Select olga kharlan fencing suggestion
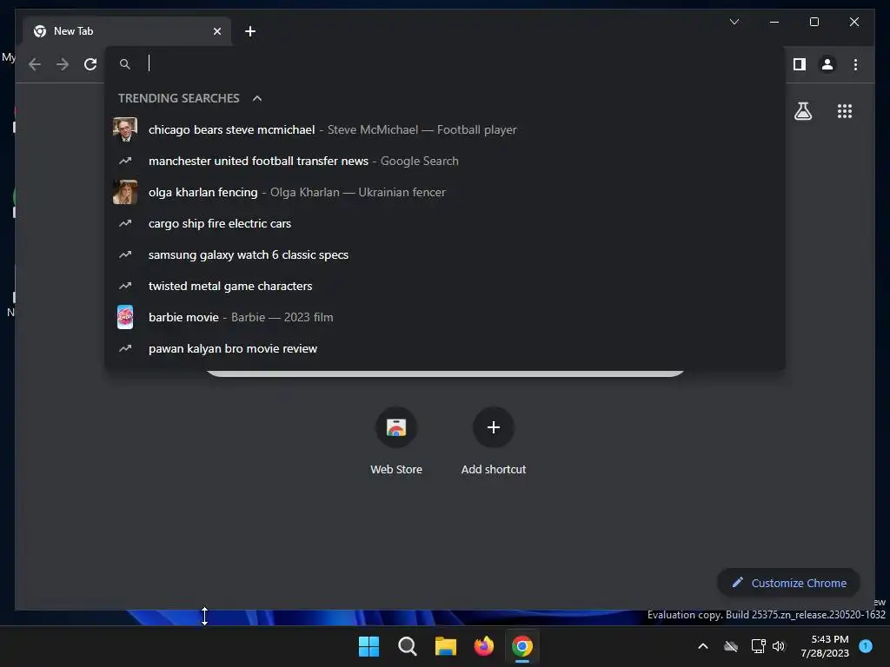This screenshot has width=890, height=667. coord(445,192)
